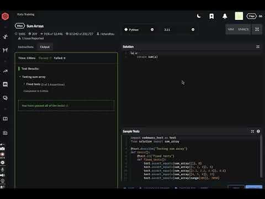Expand the Solution editor panel
The width and height of the screenshot is (265, 199).
point(258,46)
